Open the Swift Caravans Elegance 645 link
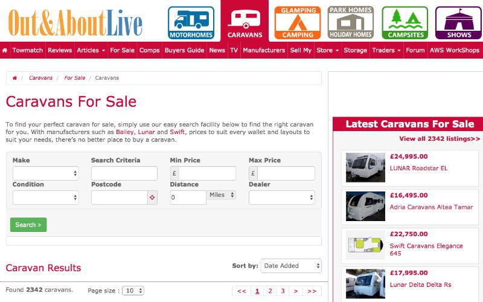 (x=426, y=249)
